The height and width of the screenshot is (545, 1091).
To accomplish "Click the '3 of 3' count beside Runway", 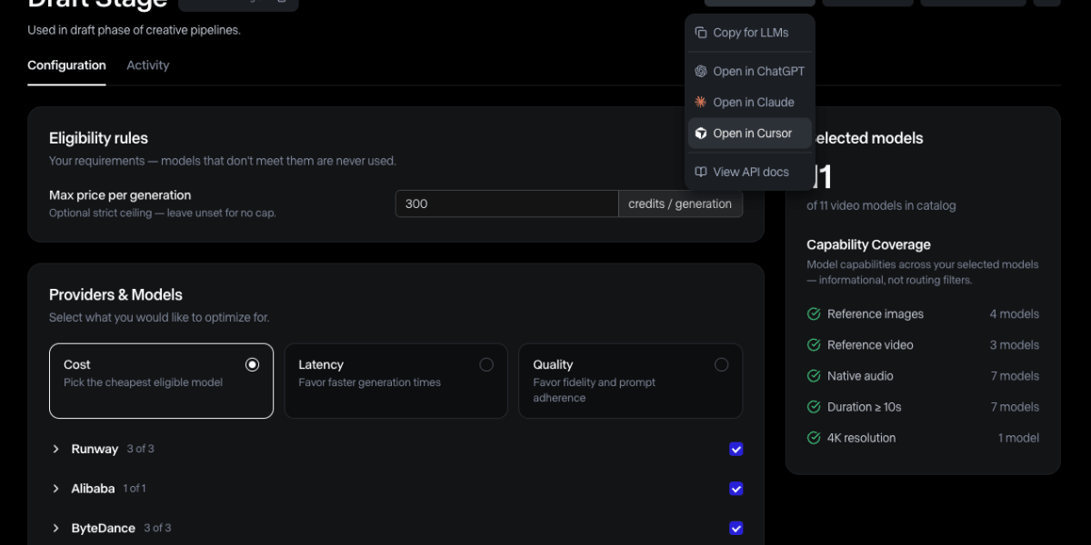I will coord(140,449).
